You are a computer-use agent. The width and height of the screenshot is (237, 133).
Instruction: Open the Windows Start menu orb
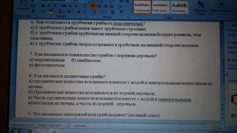[x=16, y=130]
